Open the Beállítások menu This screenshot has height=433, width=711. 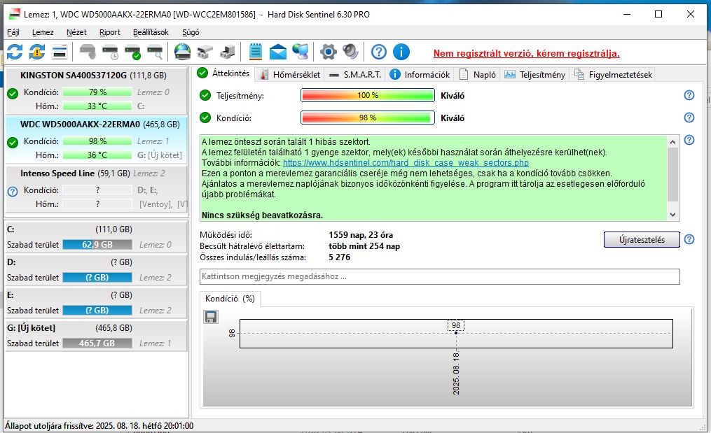pyautogui.click(x=151, y=32)
